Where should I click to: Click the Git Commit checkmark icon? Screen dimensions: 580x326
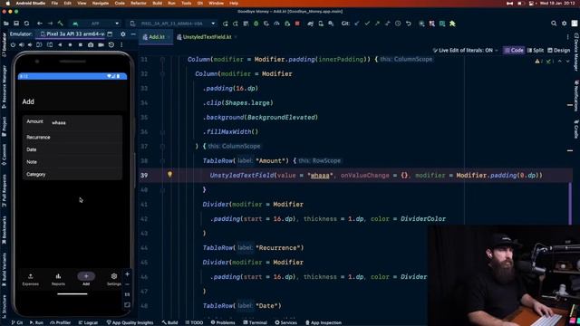(x=367, y=24)
